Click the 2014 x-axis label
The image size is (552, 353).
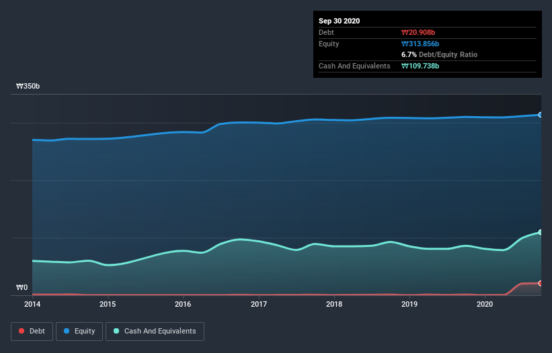(x=32, y=304)
